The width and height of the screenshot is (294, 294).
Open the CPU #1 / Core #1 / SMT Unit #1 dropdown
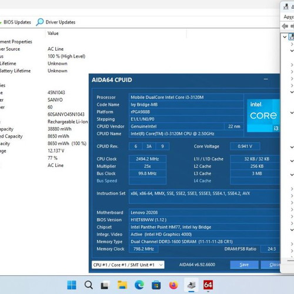(x=128, y=265)
